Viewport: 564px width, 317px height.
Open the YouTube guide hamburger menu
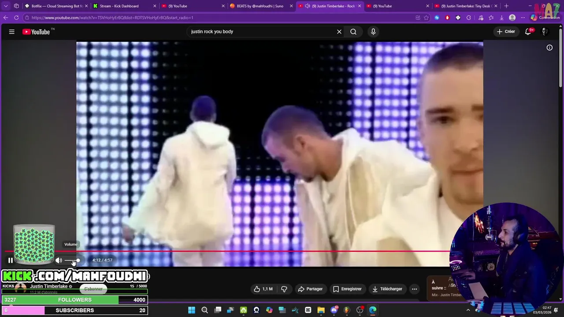point(12,32)
